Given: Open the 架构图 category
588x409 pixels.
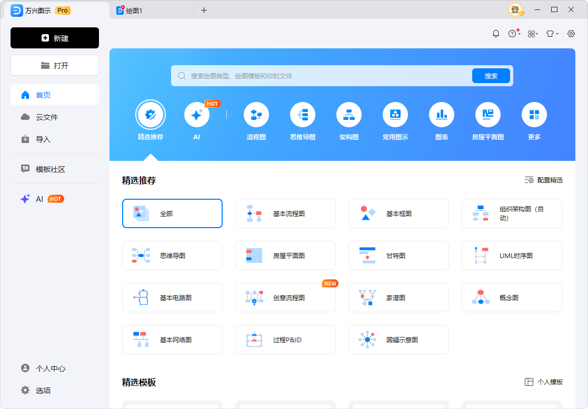Looking at the screenshot, I should coord(349,115).
